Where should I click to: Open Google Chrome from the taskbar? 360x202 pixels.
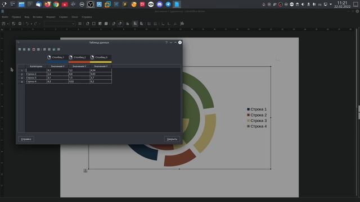coord(56,4)
